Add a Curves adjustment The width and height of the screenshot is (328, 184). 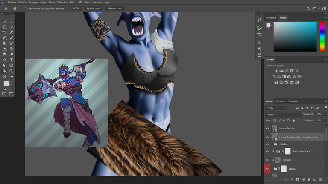click(x=287, y=71)
